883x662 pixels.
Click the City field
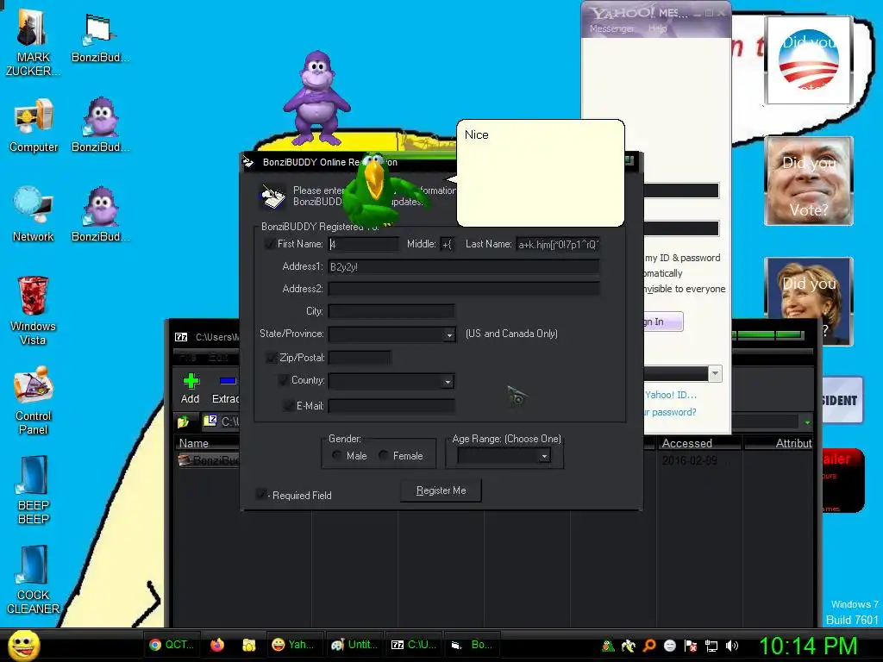[x=391, y=311]
